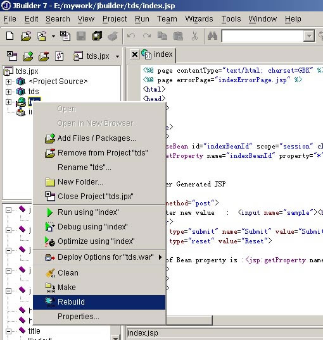Collapse the first node in structure pane
Image resolution: width=323 pixels, height=340 pixels.
tap(8, 210)
